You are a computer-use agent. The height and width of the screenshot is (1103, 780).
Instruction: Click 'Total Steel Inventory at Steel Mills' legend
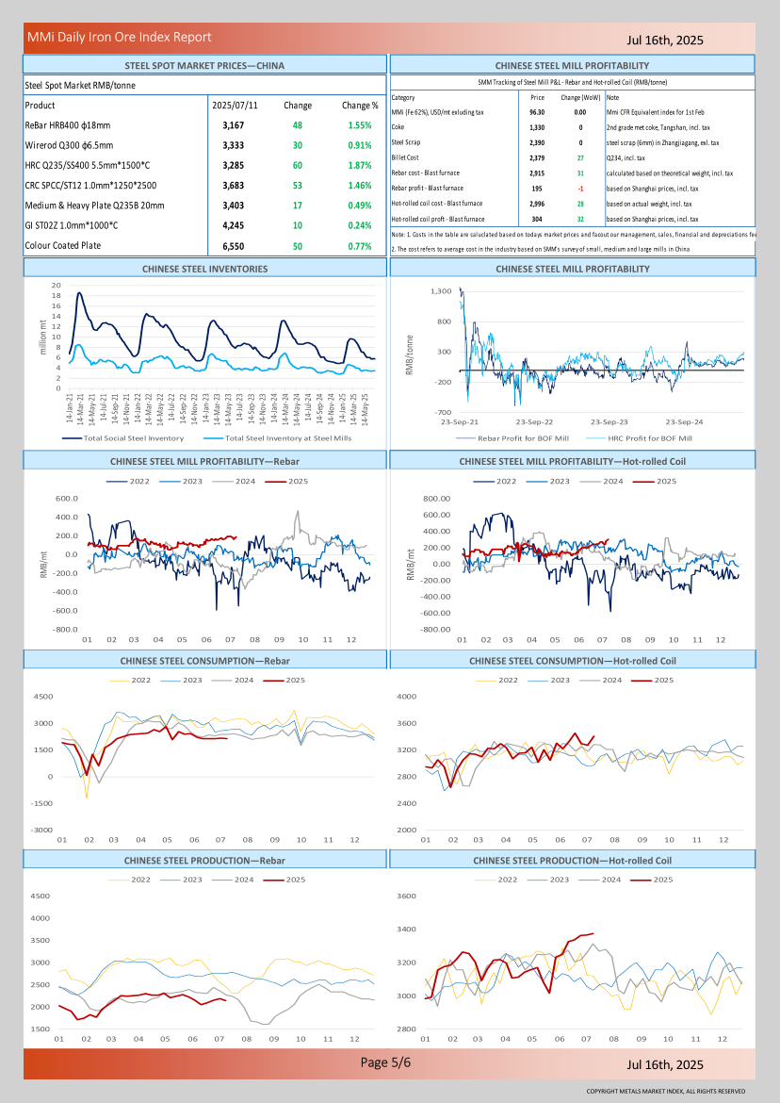click(278, 438)
